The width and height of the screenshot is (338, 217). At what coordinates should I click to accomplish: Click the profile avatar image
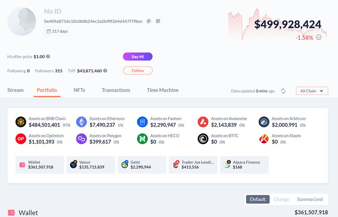point(22,21)
